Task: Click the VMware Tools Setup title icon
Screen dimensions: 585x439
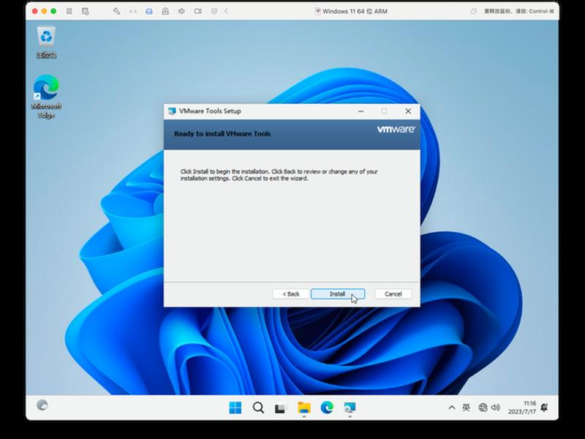Action: [172, 111]
